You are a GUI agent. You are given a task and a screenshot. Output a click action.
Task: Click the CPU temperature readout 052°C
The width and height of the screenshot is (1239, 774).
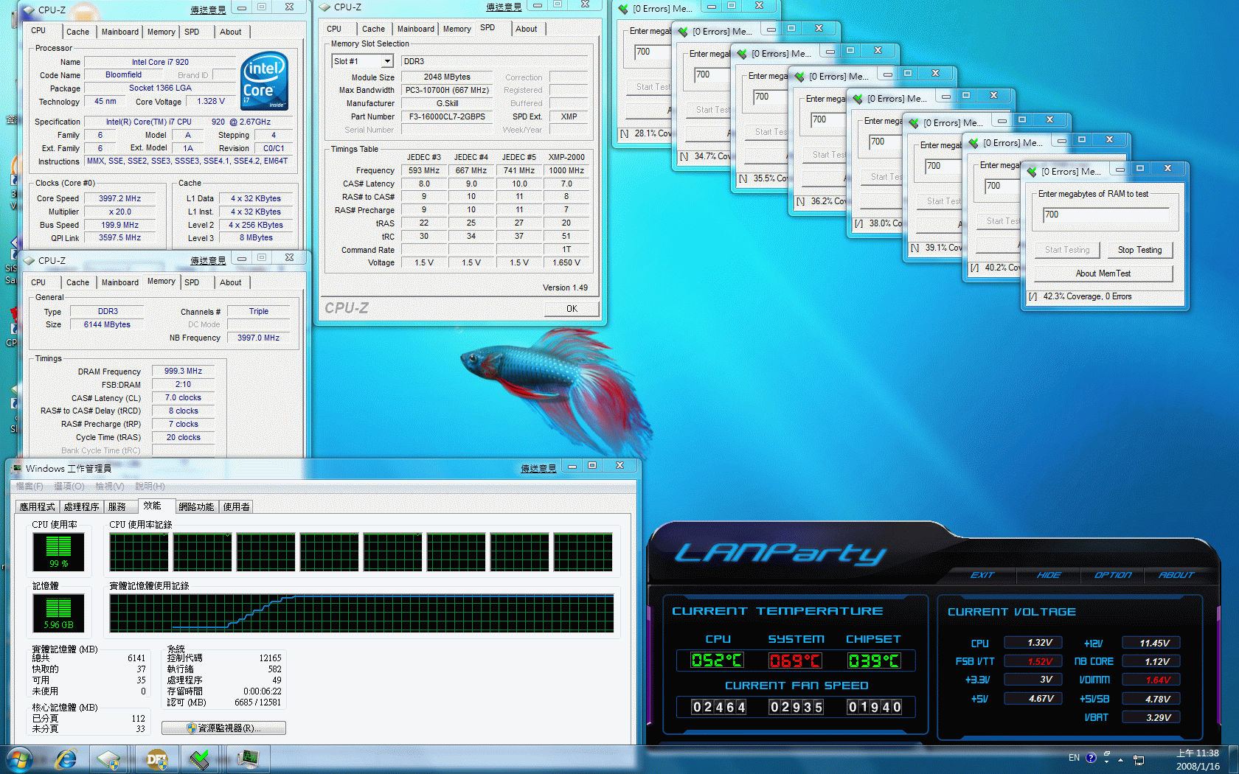717,660
